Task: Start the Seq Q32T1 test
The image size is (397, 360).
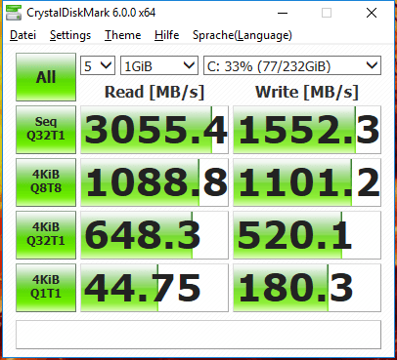Action: click(46, 130)
